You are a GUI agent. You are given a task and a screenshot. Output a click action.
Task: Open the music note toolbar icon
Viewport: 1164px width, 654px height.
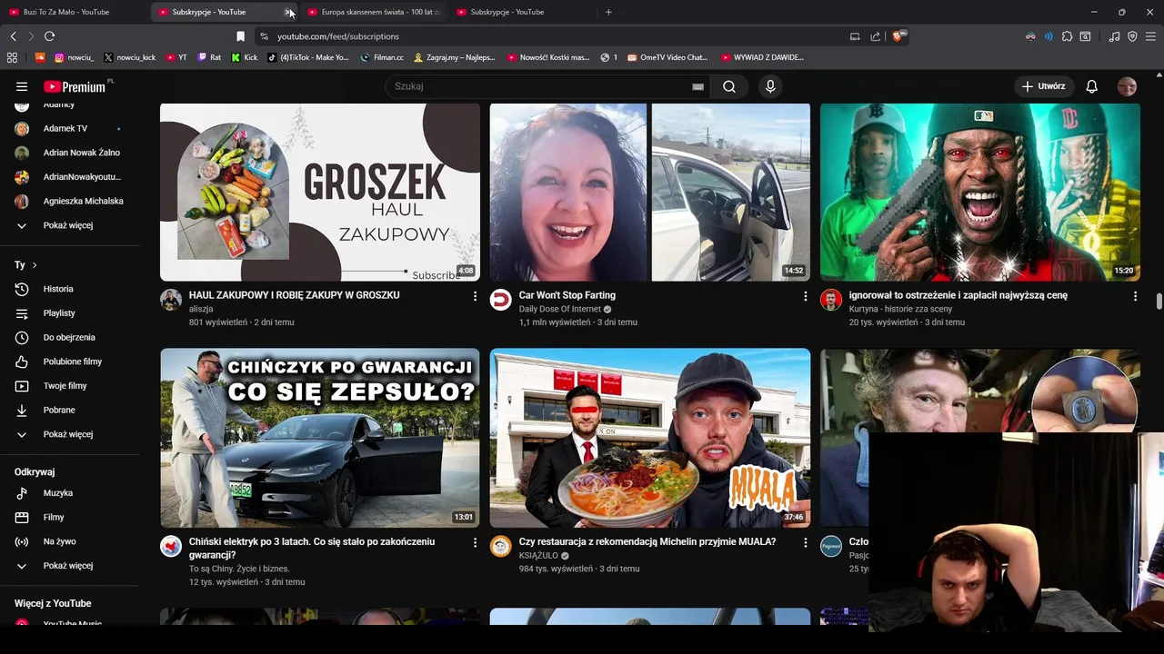[1115, 36]
